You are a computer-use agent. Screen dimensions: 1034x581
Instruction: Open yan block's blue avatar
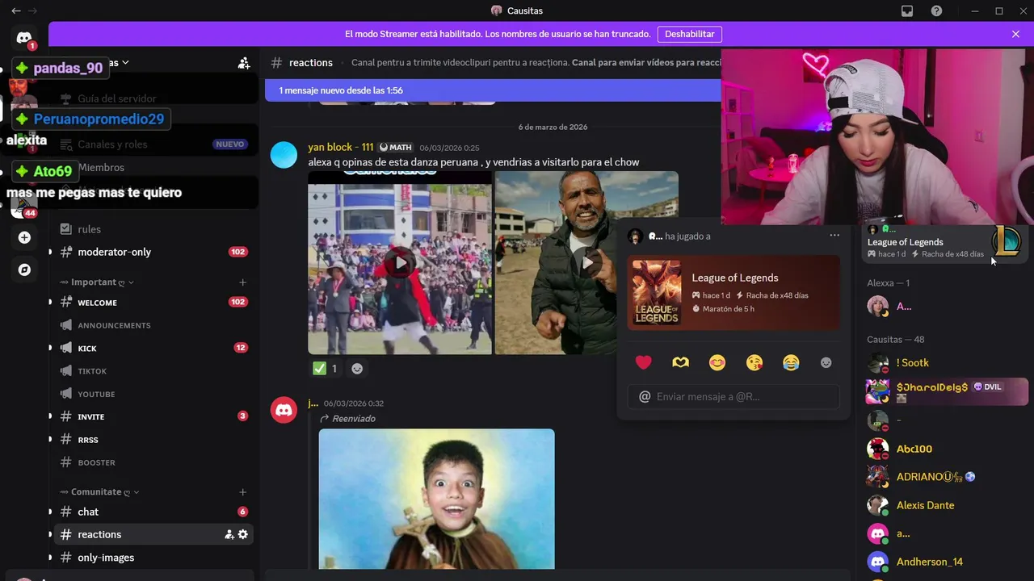point(284,154)
